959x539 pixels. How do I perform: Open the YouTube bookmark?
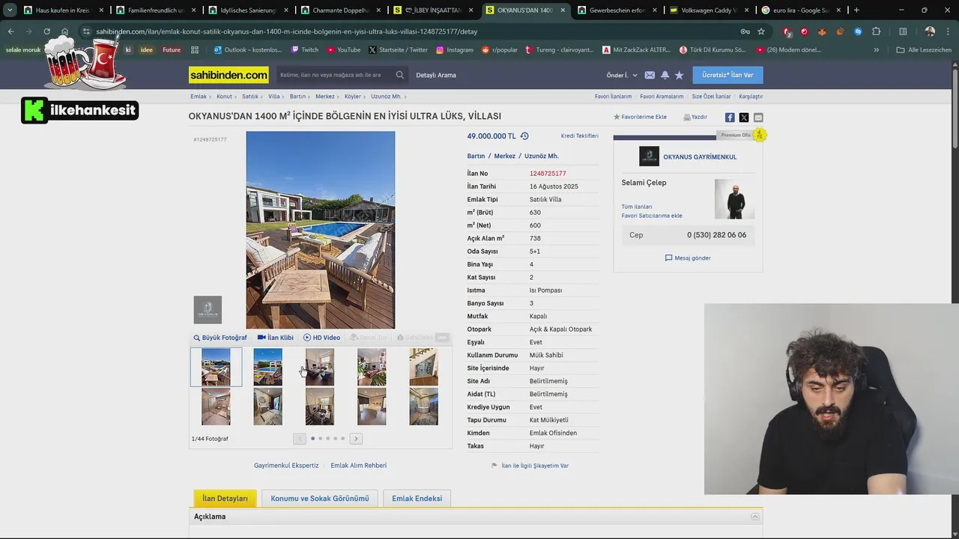[x=343, y=49]
